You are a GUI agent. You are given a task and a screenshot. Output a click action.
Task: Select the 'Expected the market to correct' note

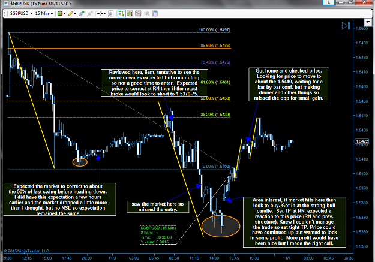59,200
